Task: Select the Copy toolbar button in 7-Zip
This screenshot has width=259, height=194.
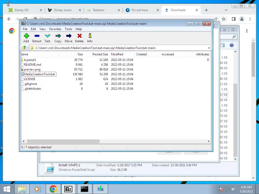Action: pyautogui.click(x=58, y=38)
